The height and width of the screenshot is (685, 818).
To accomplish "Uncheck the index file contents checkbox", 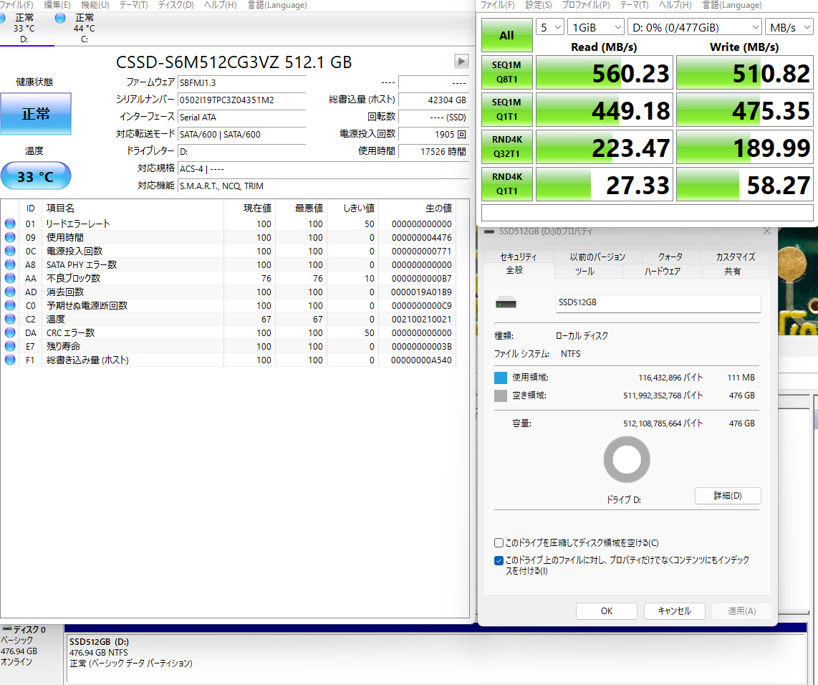I will pos(499,561).
